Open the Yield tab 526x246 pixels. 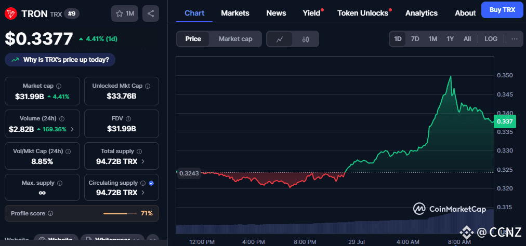coord(312,13)
